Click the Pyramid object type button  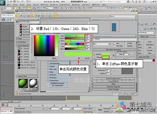150,50
